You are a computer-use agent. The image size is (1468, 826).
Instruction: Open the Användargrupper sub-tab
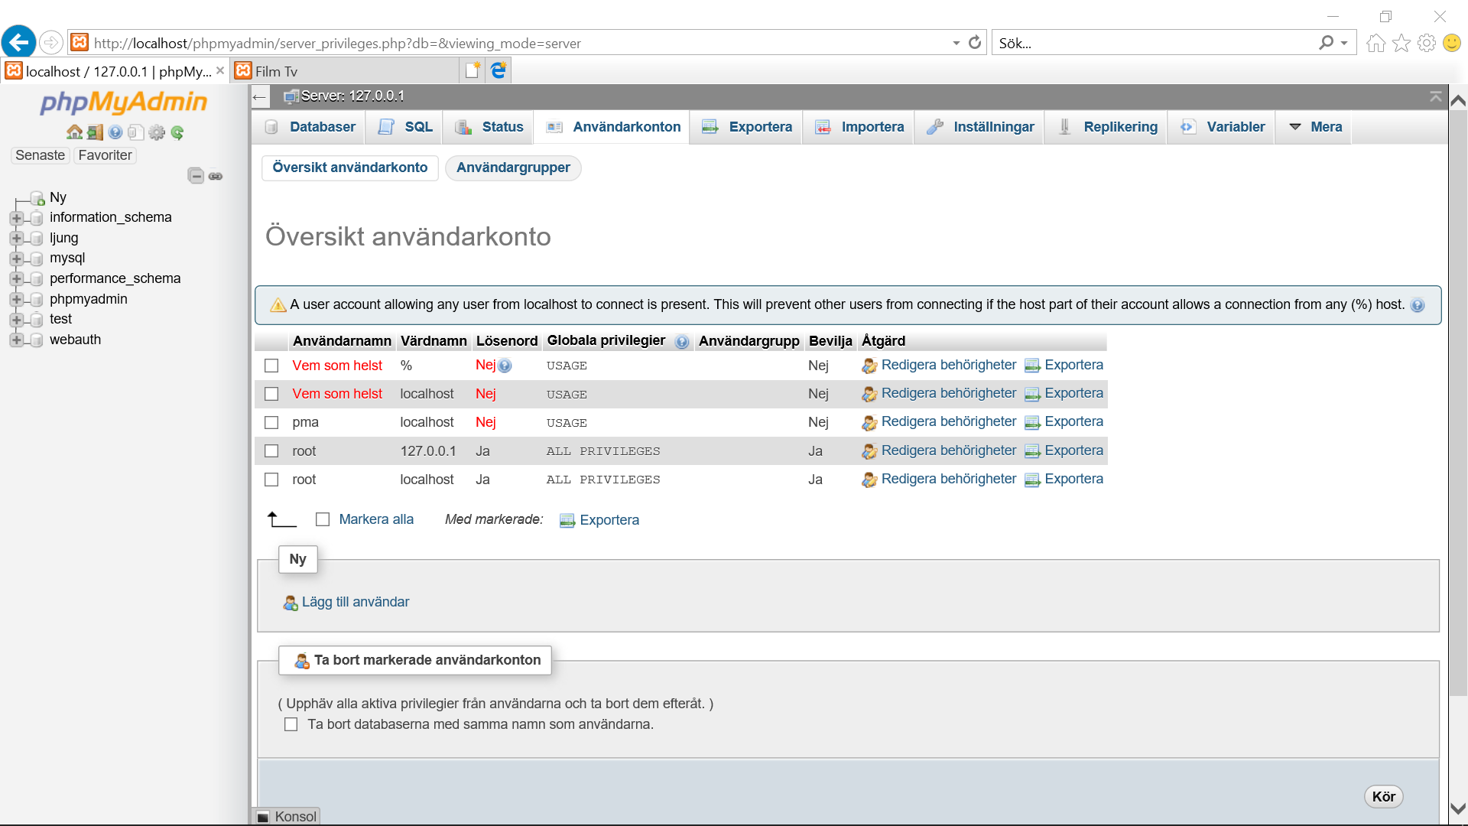[x=513, y=167]
